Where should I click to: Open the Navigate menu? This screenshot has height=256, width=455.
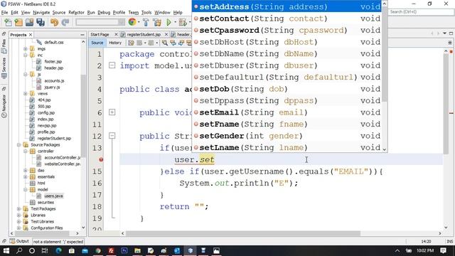click(x=41, y=13)
